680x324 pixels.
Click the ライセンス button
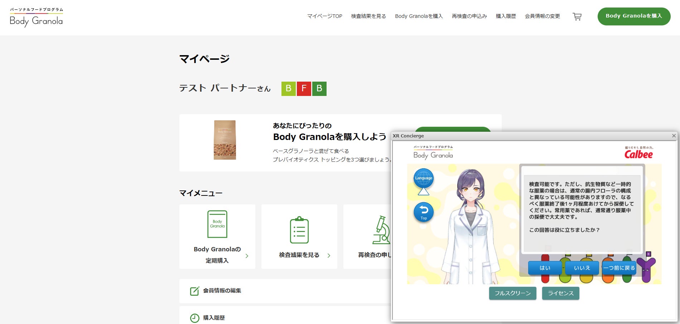point(561,293)
